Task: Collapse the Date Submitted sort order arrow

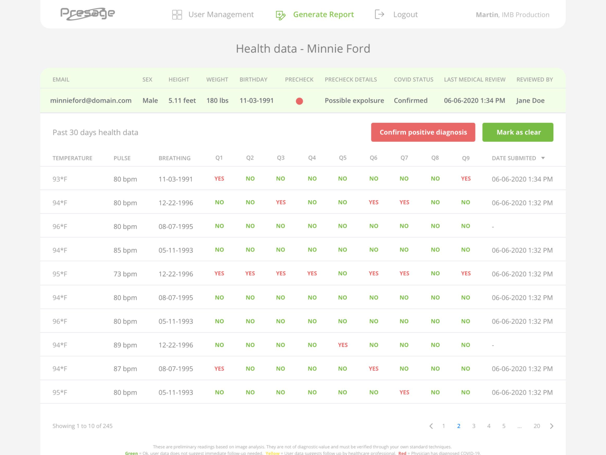Action: click(x=543, y=158)
